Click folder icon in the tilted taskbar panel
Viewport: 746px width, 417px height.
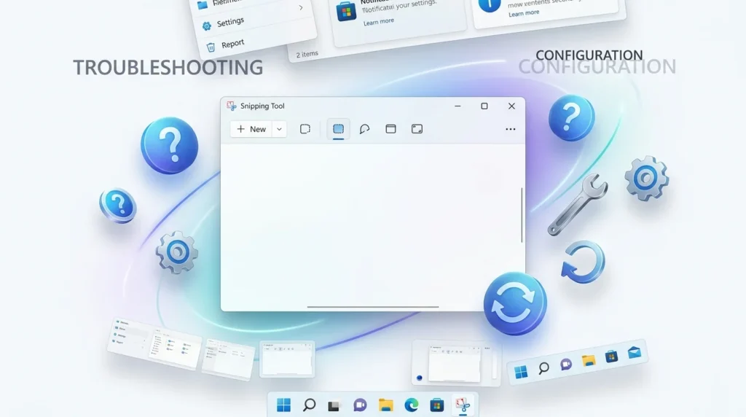589,360
